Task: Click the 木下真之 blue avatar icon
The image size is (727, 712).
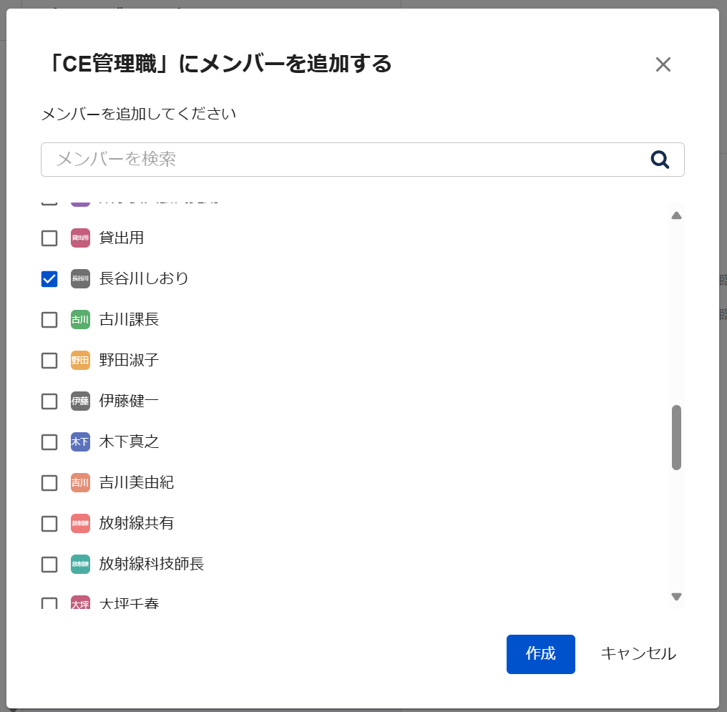Action: 80,442
